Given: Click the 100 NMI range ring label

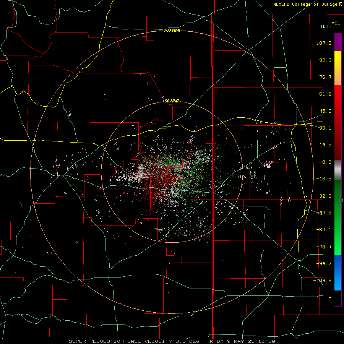Looking at the screenshot, I should click(x=172, y=30).
